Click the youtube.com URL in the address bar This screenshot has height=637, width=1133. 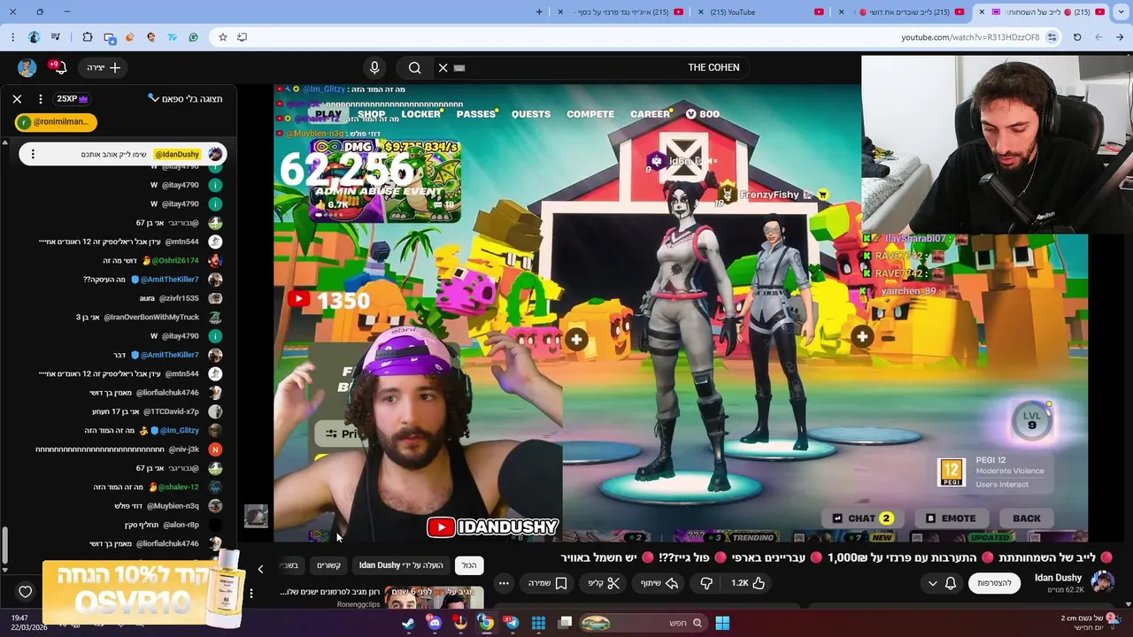coord(970,37)
